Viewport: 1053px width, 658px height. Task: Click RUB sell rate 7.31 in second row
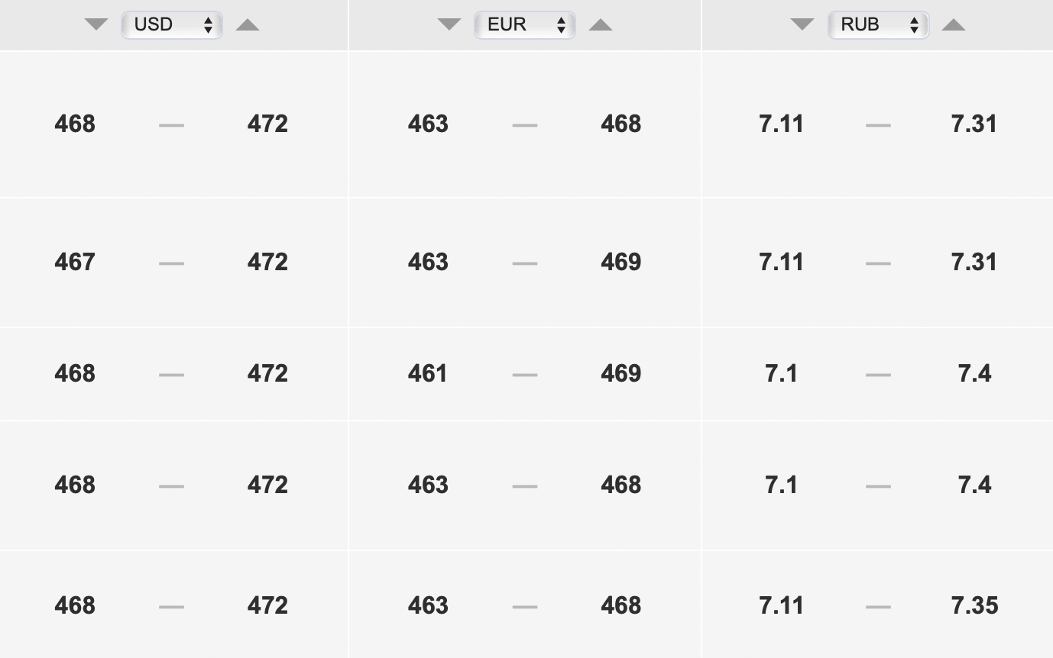coord(974,262)
